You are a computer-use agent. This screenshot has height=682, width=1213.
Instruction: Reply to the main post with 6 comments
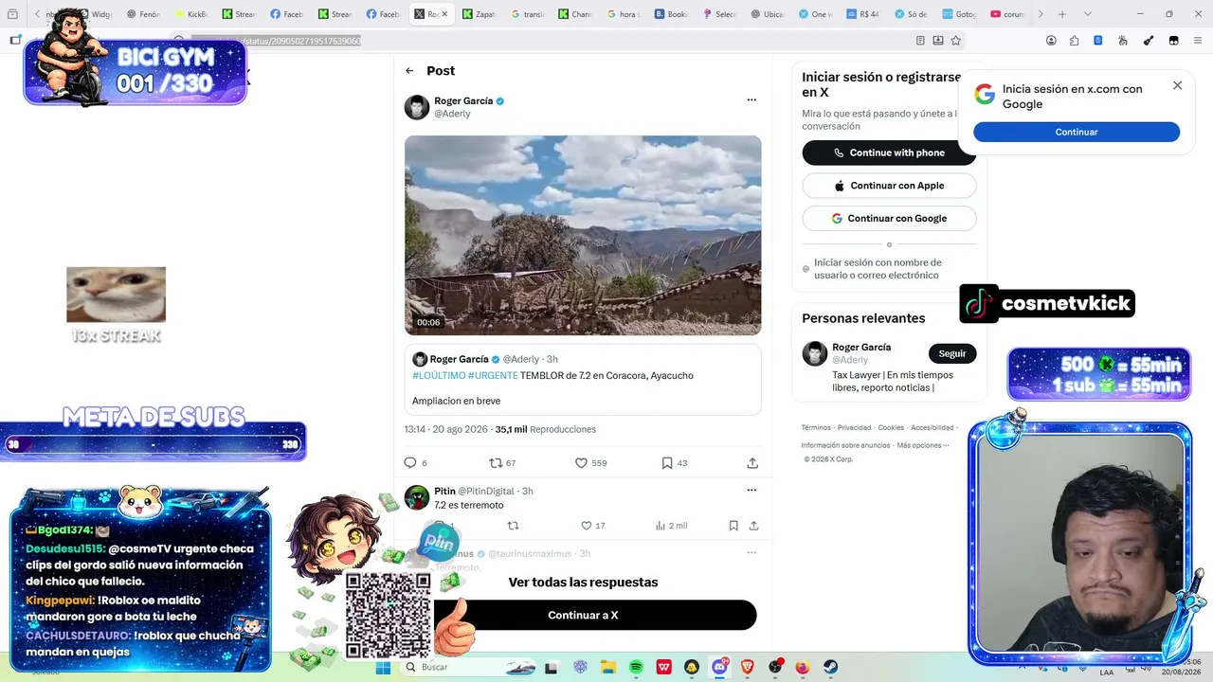[x=415, y=463]
